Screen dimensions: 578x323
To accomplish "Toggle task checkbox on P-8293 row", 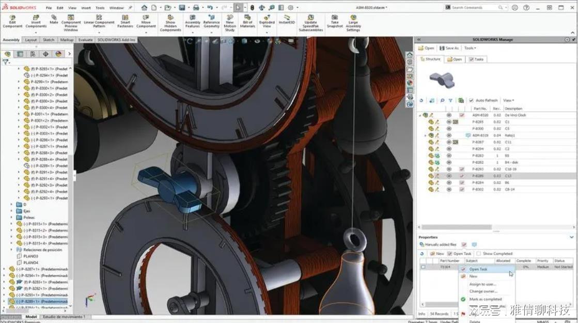I will (x=462, y=169).
